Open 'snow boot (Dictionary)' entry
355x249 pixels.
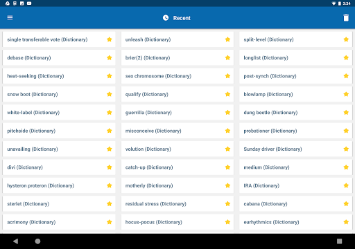click(59, 94)
